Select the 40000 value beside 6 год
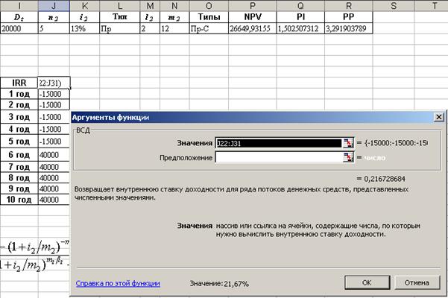This screenshot has width=448, height=298. (52, 154)
